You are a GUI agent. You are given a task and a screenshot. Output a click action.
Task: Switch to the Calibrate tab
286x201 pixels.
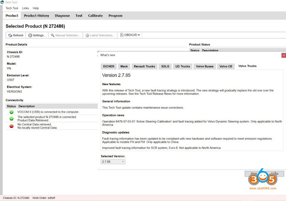95,16
